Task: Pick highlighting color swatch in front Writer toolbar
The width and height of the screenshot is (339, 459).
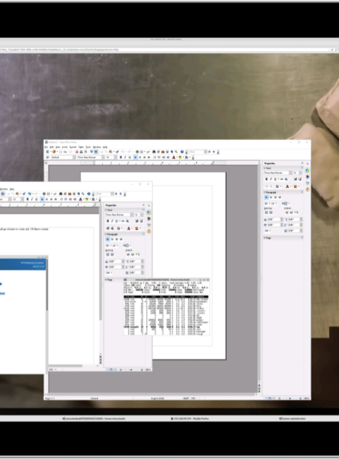Action: (87, 199)
